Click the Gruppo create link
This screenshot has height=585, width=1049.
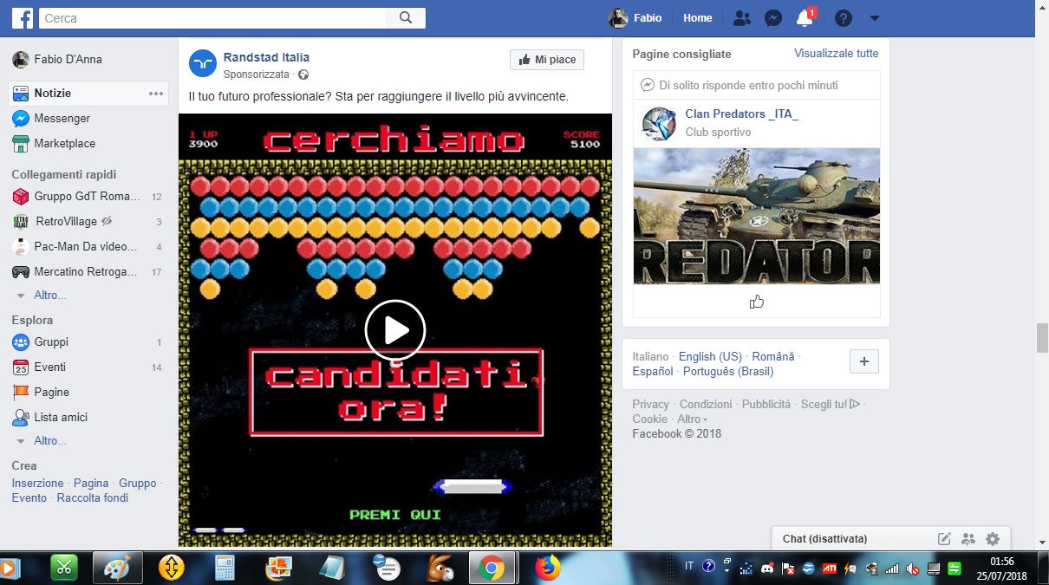point(138,484)
